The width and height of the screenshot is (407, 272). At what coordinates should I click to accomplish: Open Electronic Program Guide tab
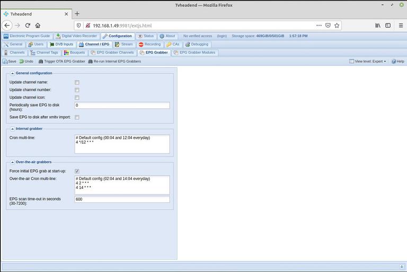coord(26,36)
